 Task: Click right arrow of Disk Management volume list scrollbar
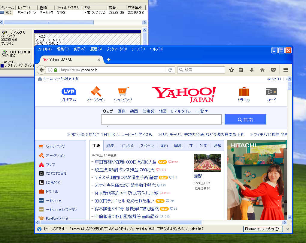point(145,22)
